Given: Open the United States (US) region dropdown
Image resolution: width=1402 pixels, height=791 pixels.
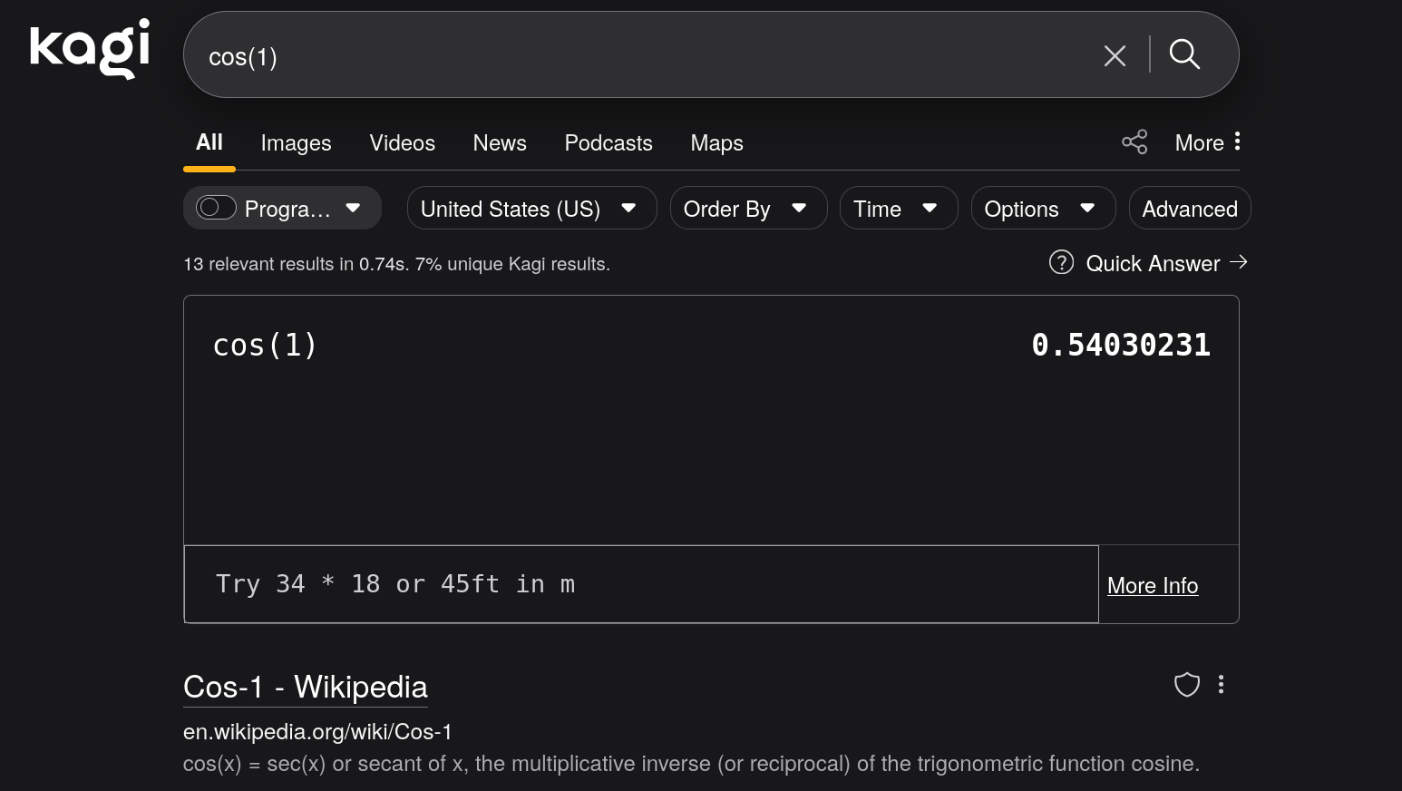Looking at the screenshot, I should tap(531, 209).
